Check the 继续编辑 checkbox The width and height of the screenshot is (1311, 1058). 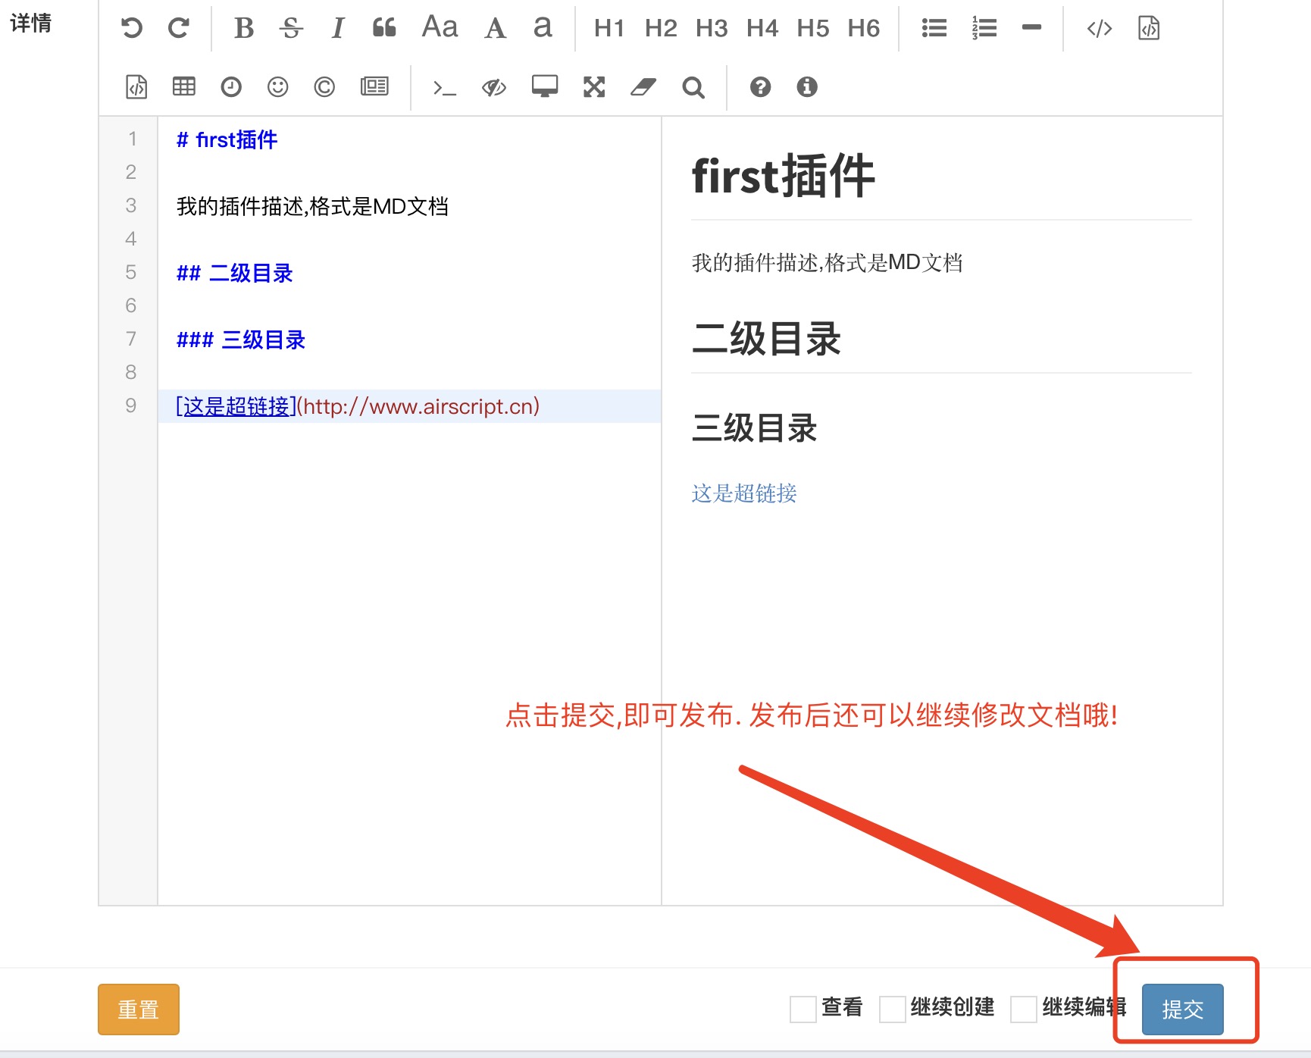coord(1024,1009)
